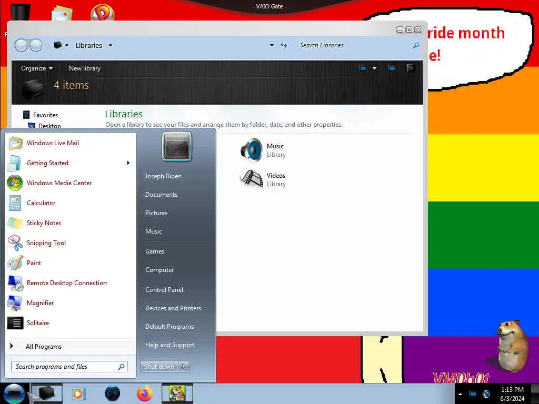Open Pictures from Start menu
This screenshot has width=539, height=404.
(x=156, y=213)
